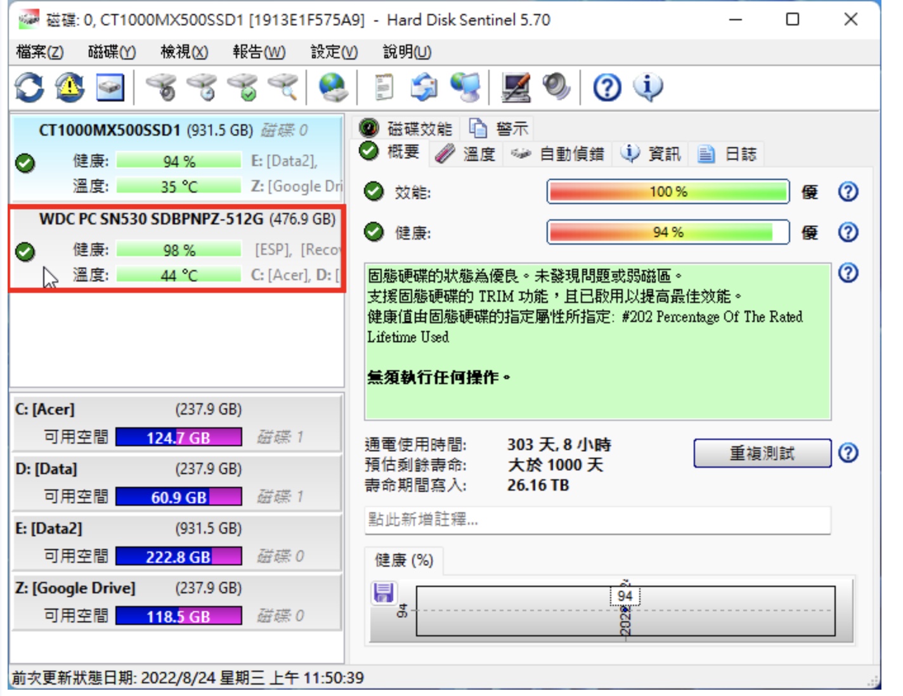Viewport: 903px width, 696px height.
Task: Open the 設定(V) menu
Action: point(334,52)
